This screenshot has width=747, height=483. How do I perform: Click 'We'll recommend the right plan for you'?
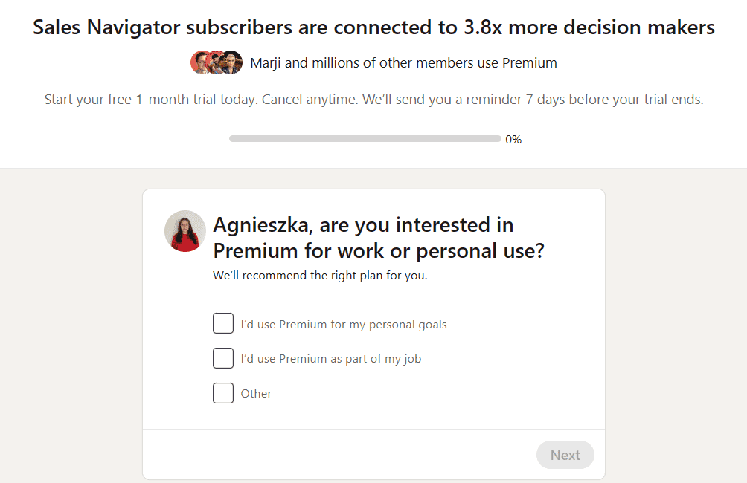pos(320,276)
